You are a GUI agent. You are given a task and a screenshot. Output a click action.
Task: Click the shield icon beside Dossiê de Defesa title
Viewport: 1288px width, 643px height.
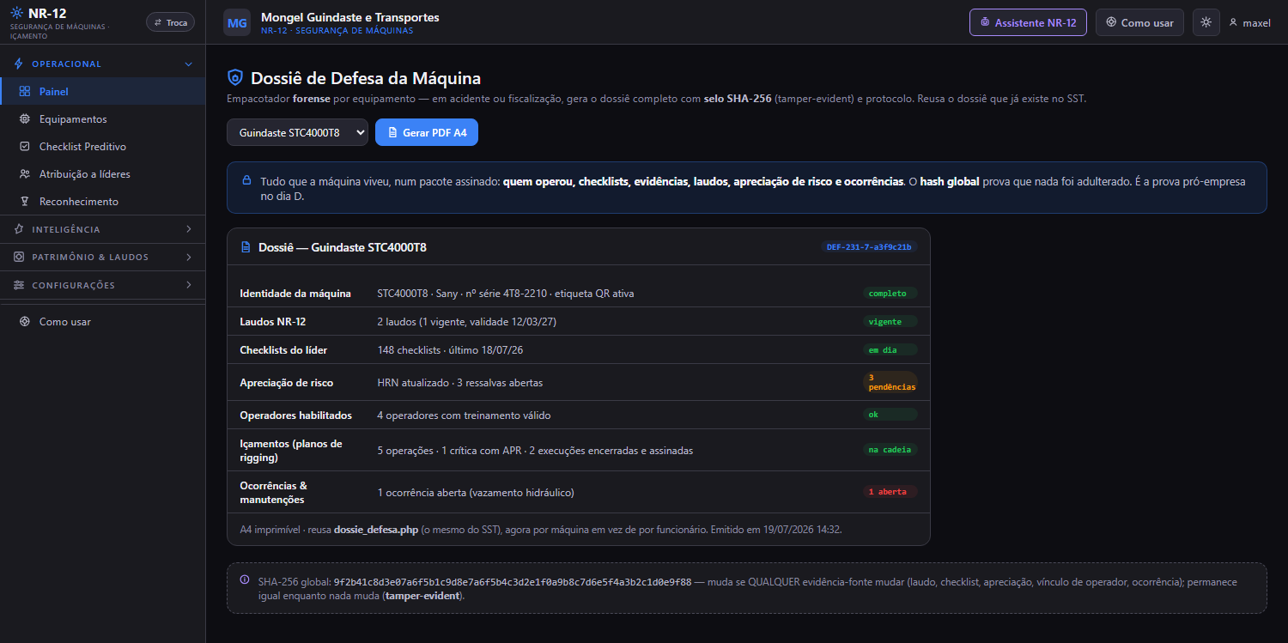pyautogui.click(x=234, y=78)
